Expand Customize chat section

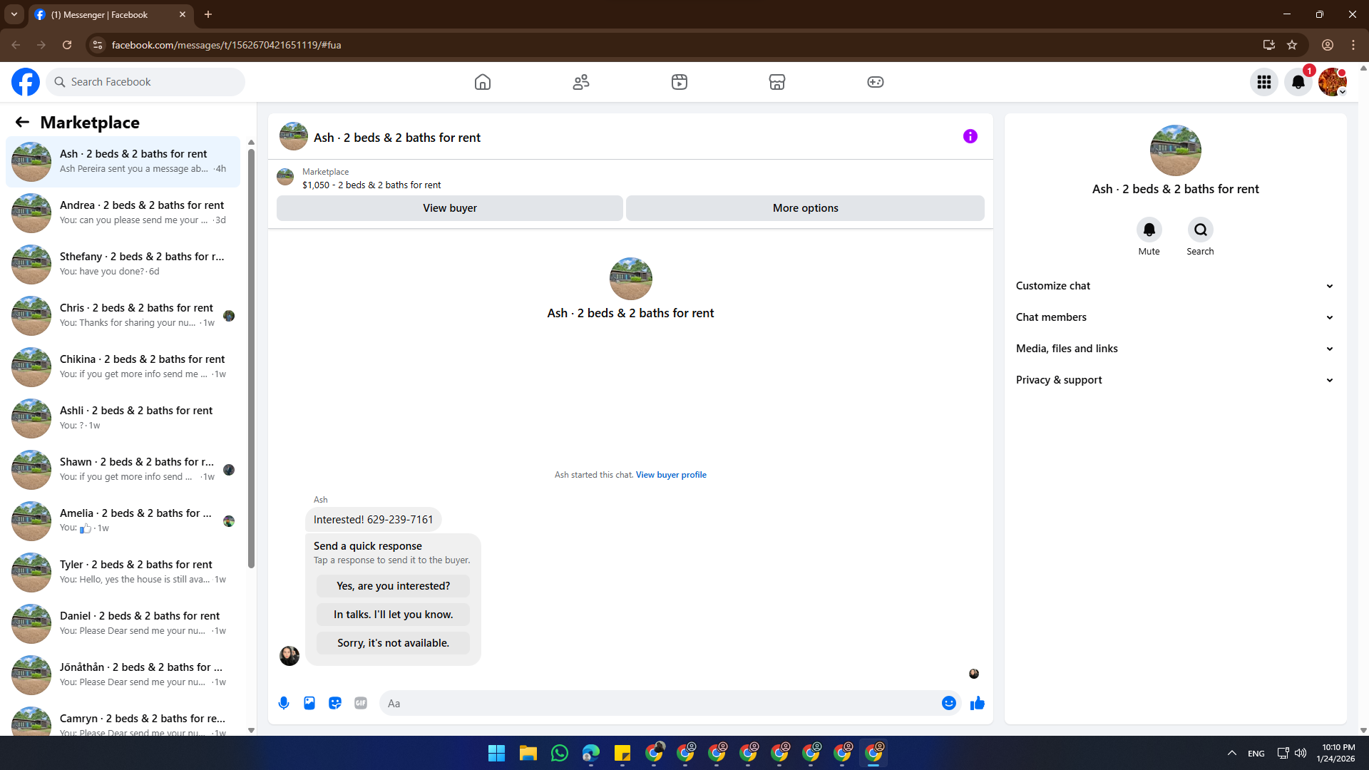[1174, 286]
